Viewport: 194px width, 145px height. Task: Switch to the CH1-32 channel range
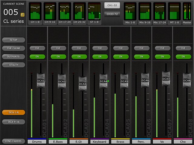point(112,5)
